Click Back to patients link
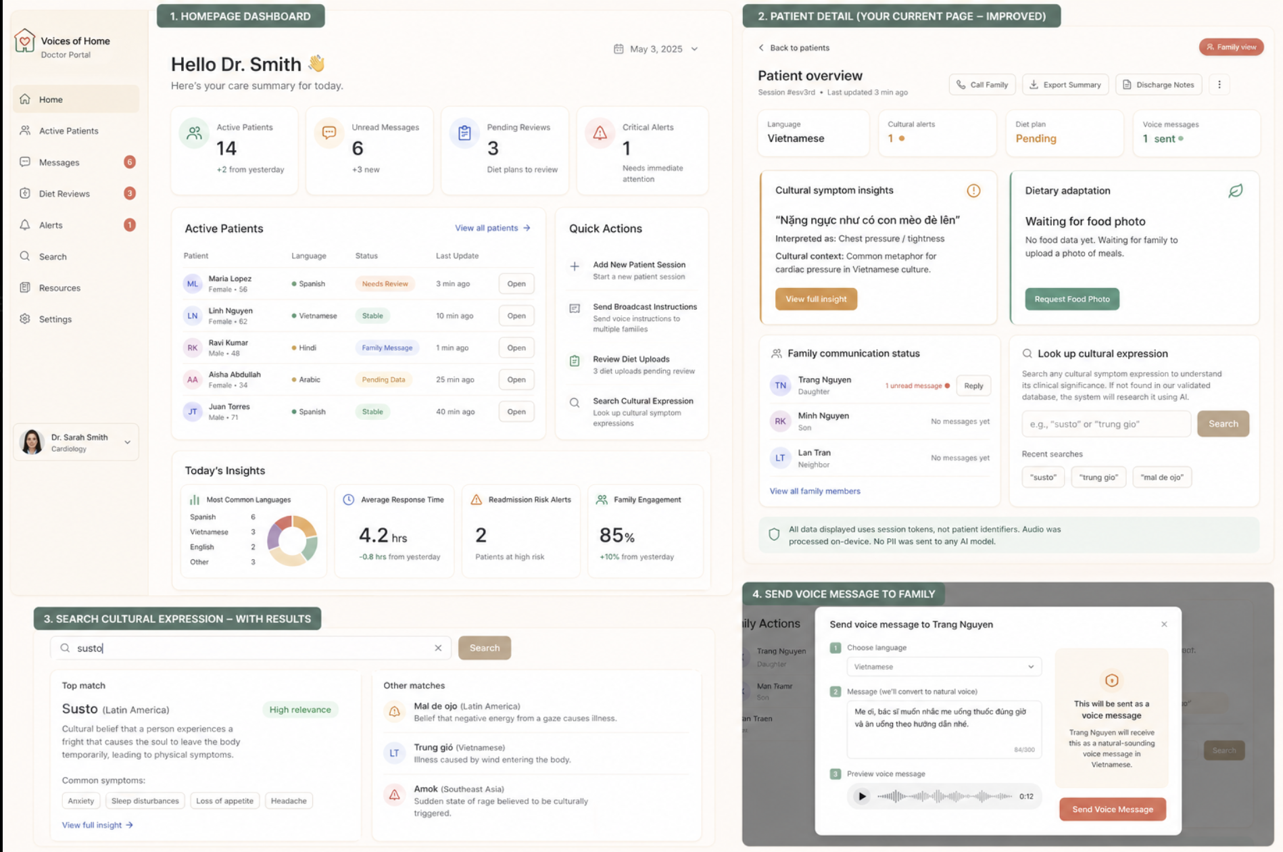 click(x=794, y=48)
